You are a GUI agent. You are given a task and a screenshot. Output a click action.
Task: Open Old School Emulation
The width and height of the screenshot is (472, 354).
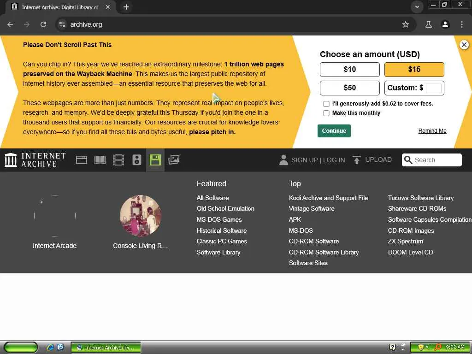click(x=225, y=209)
